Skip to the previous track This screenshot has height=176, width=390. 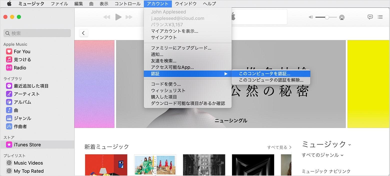coord(107,17)
